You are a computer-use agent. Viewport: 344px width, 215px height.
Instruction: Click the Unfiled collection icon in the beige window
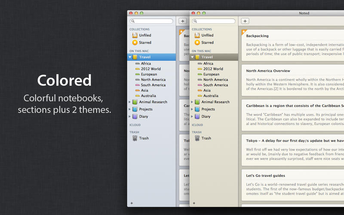197,35
